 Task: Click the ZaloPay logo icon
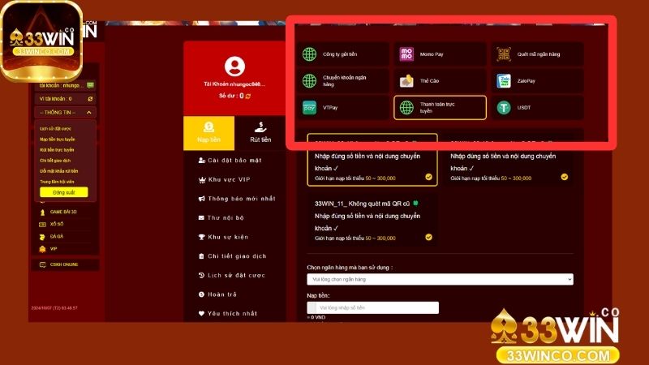[503, 80]
